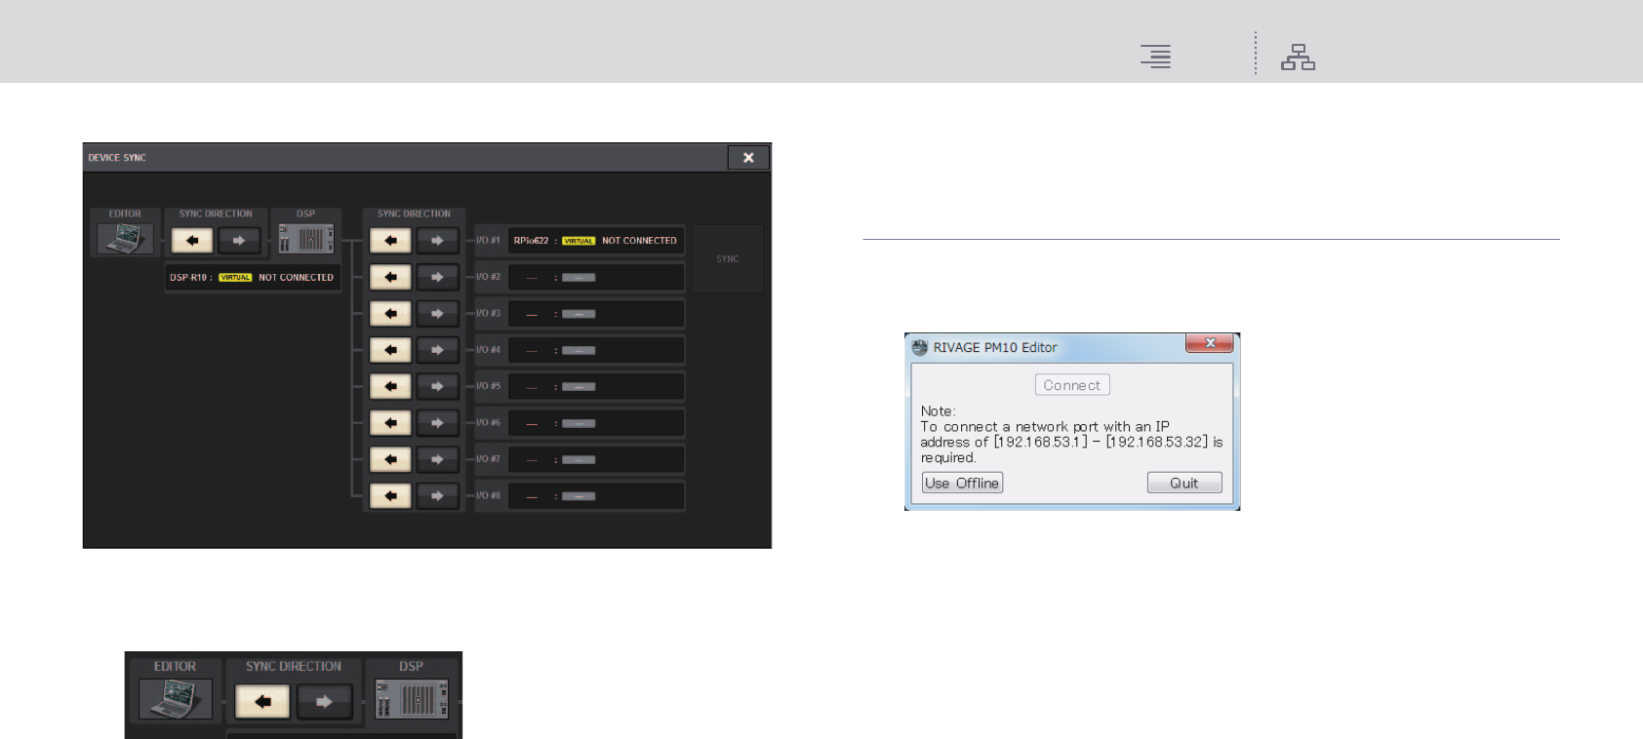This screenshot has width=1643, height=739.
Task: Click Connect in RIVAGE PM10 Editor dialog
Action: [1072, 385]
